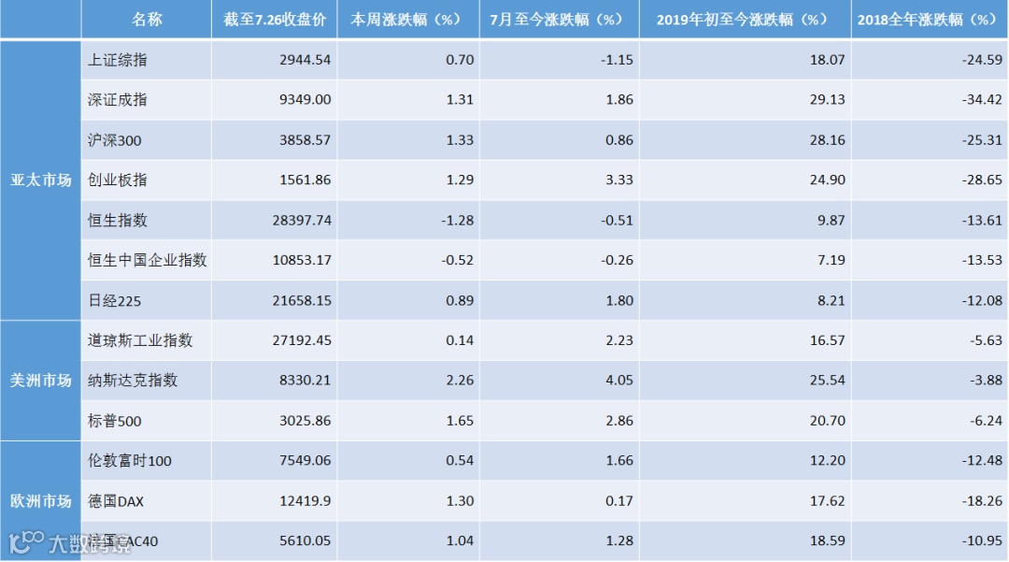Image resolution: width=1009 pixels, height=562 pixels.
Task: Click the 本周涨跌幅（%） column header
Action: pos(408,20)
